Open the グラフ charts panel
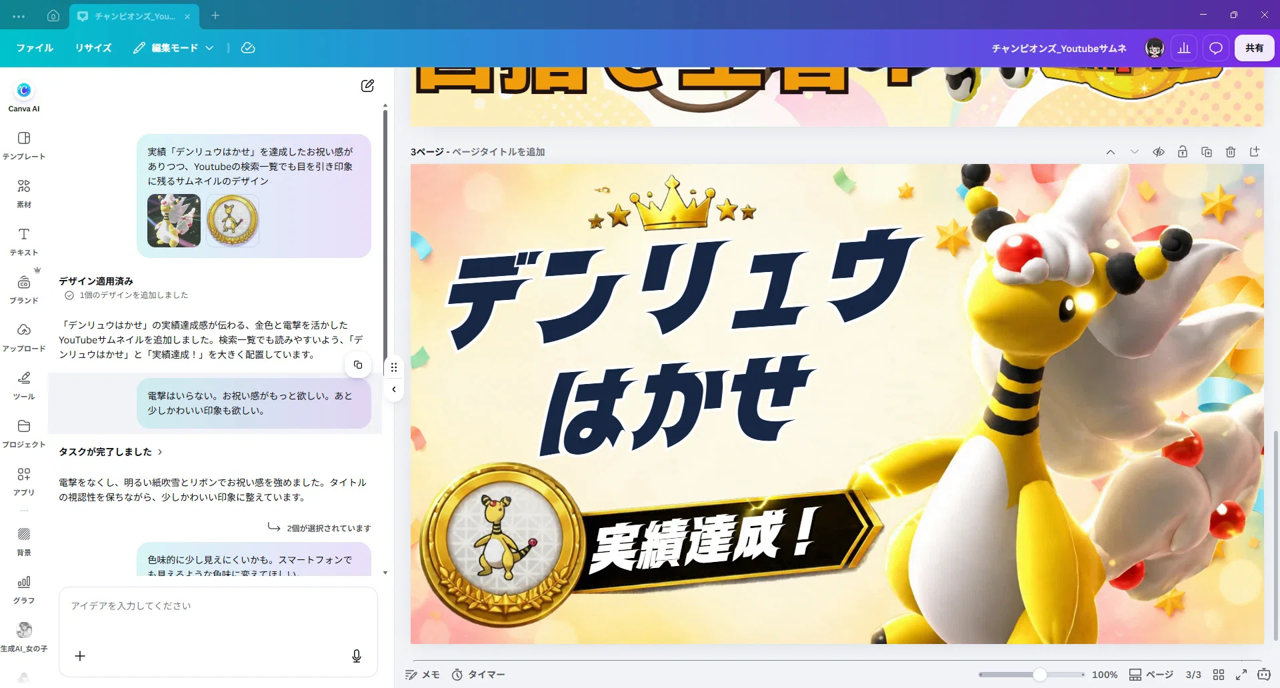This screenshot has width=1280, height=688. tap(24, 589)
